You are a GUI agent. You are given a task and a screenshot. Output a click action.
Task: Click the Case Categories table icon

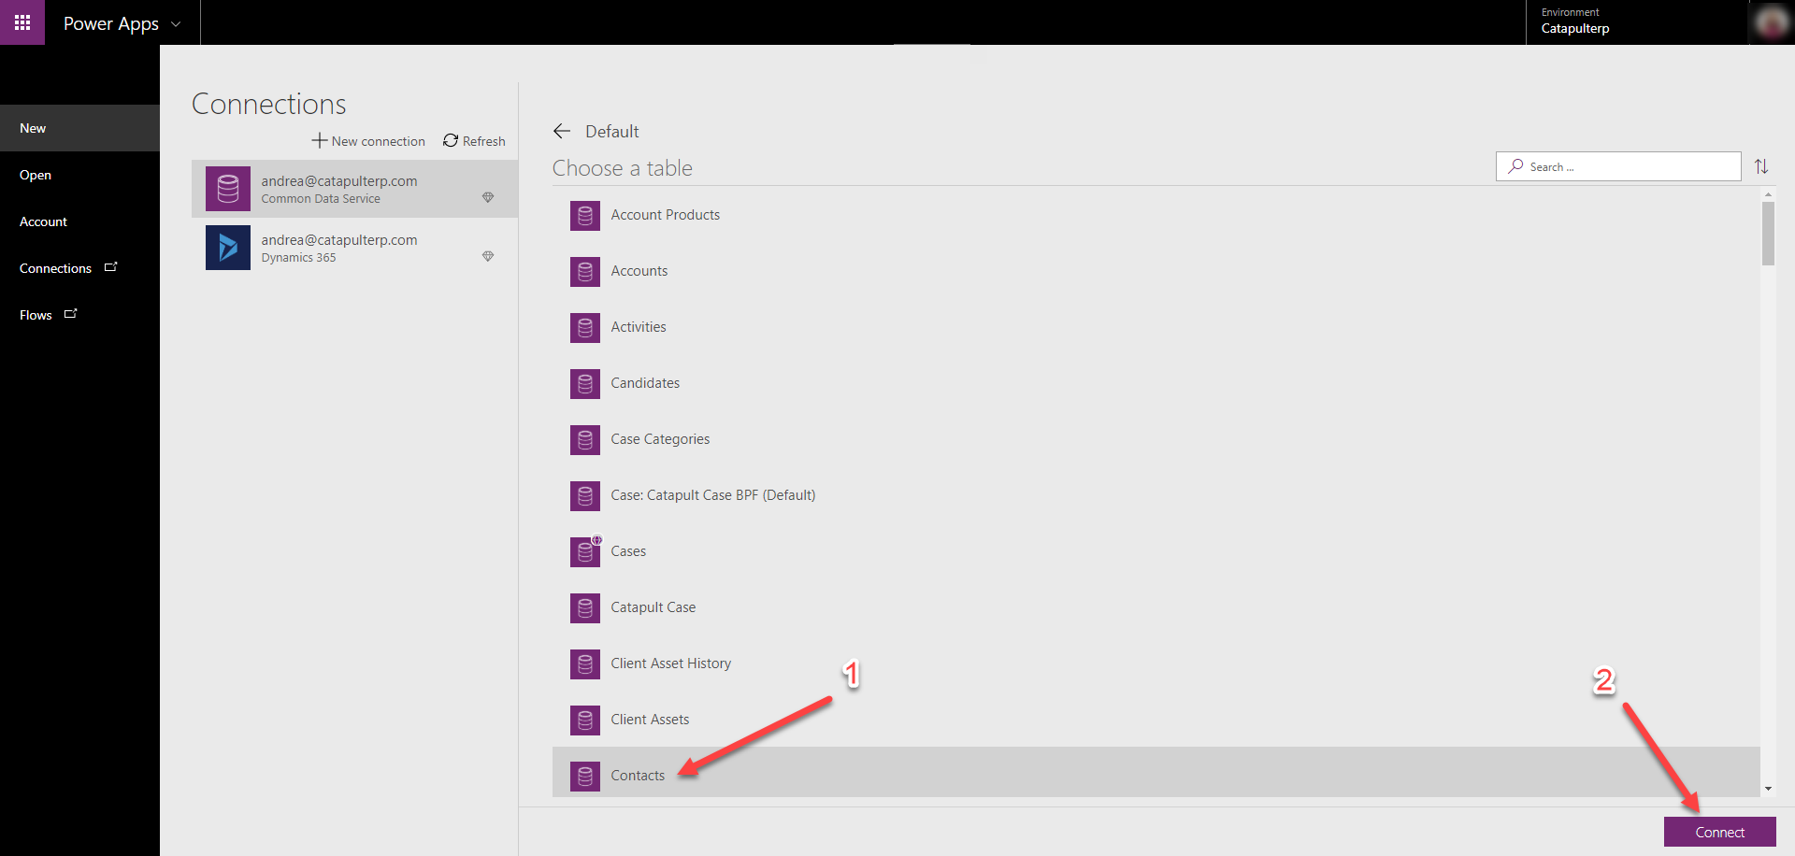pos(585,440)
